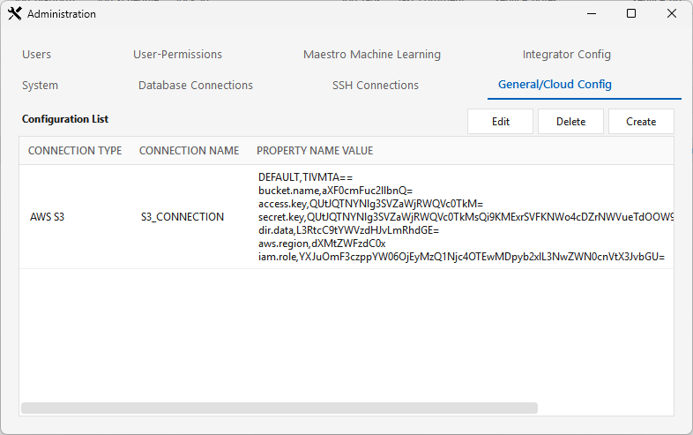Select the AWS S3 connection type cell

point(48,217)
